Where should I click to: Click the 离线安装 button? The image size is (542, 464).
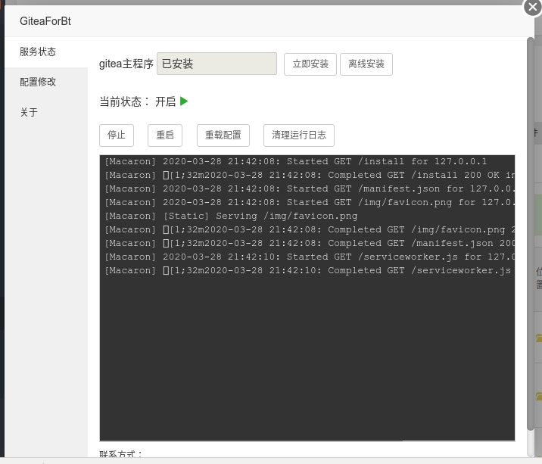pos(366,64)
